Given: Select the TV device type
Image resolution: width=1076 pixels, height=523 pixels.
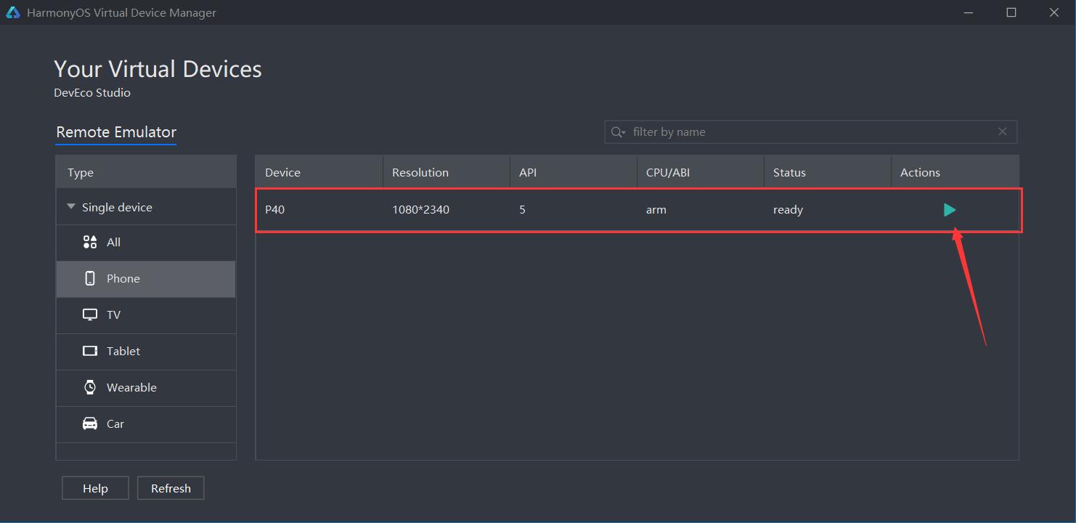Looking at the screenshot, I should pyautogui.click(x=146, y=315).
